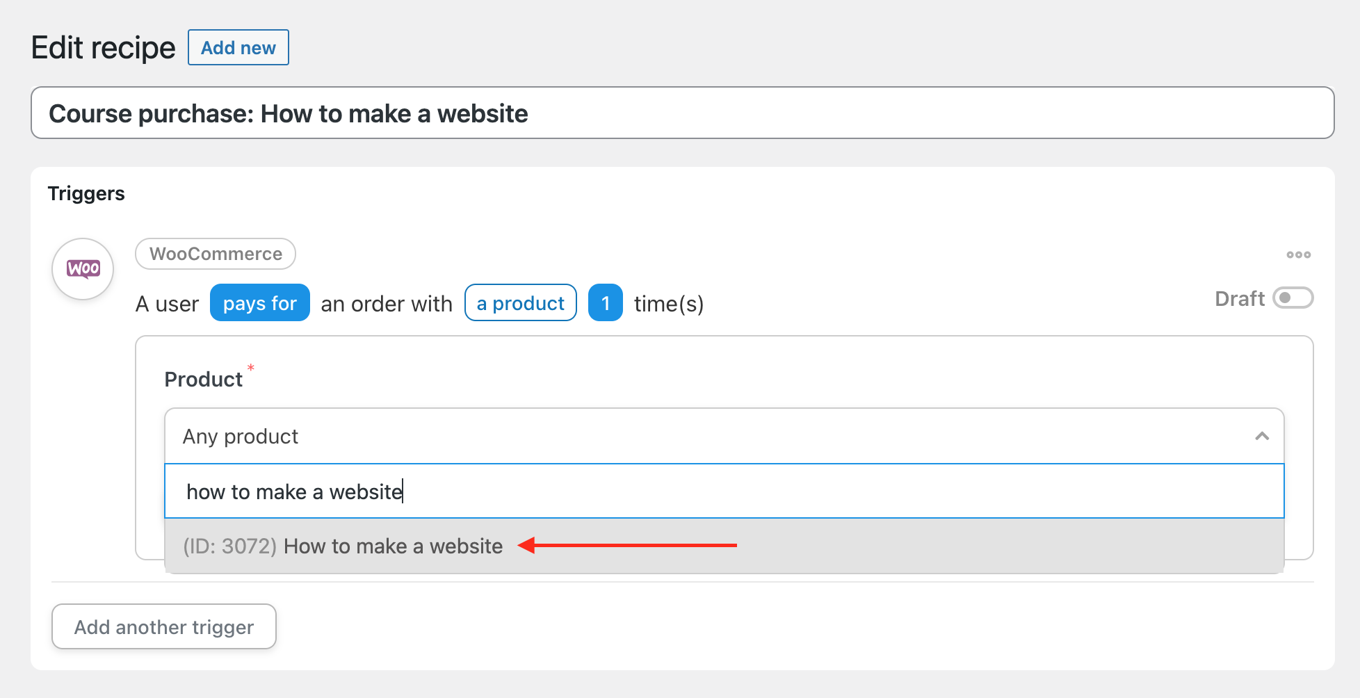1360x698 pixels.
Task: Click the 'Draft' status label
Action: tap(1239, 299)
